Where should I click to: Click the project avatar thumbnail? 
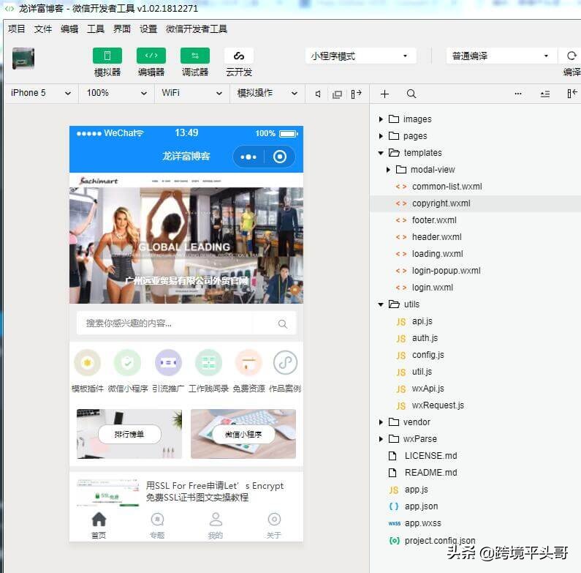coord(23,59)
